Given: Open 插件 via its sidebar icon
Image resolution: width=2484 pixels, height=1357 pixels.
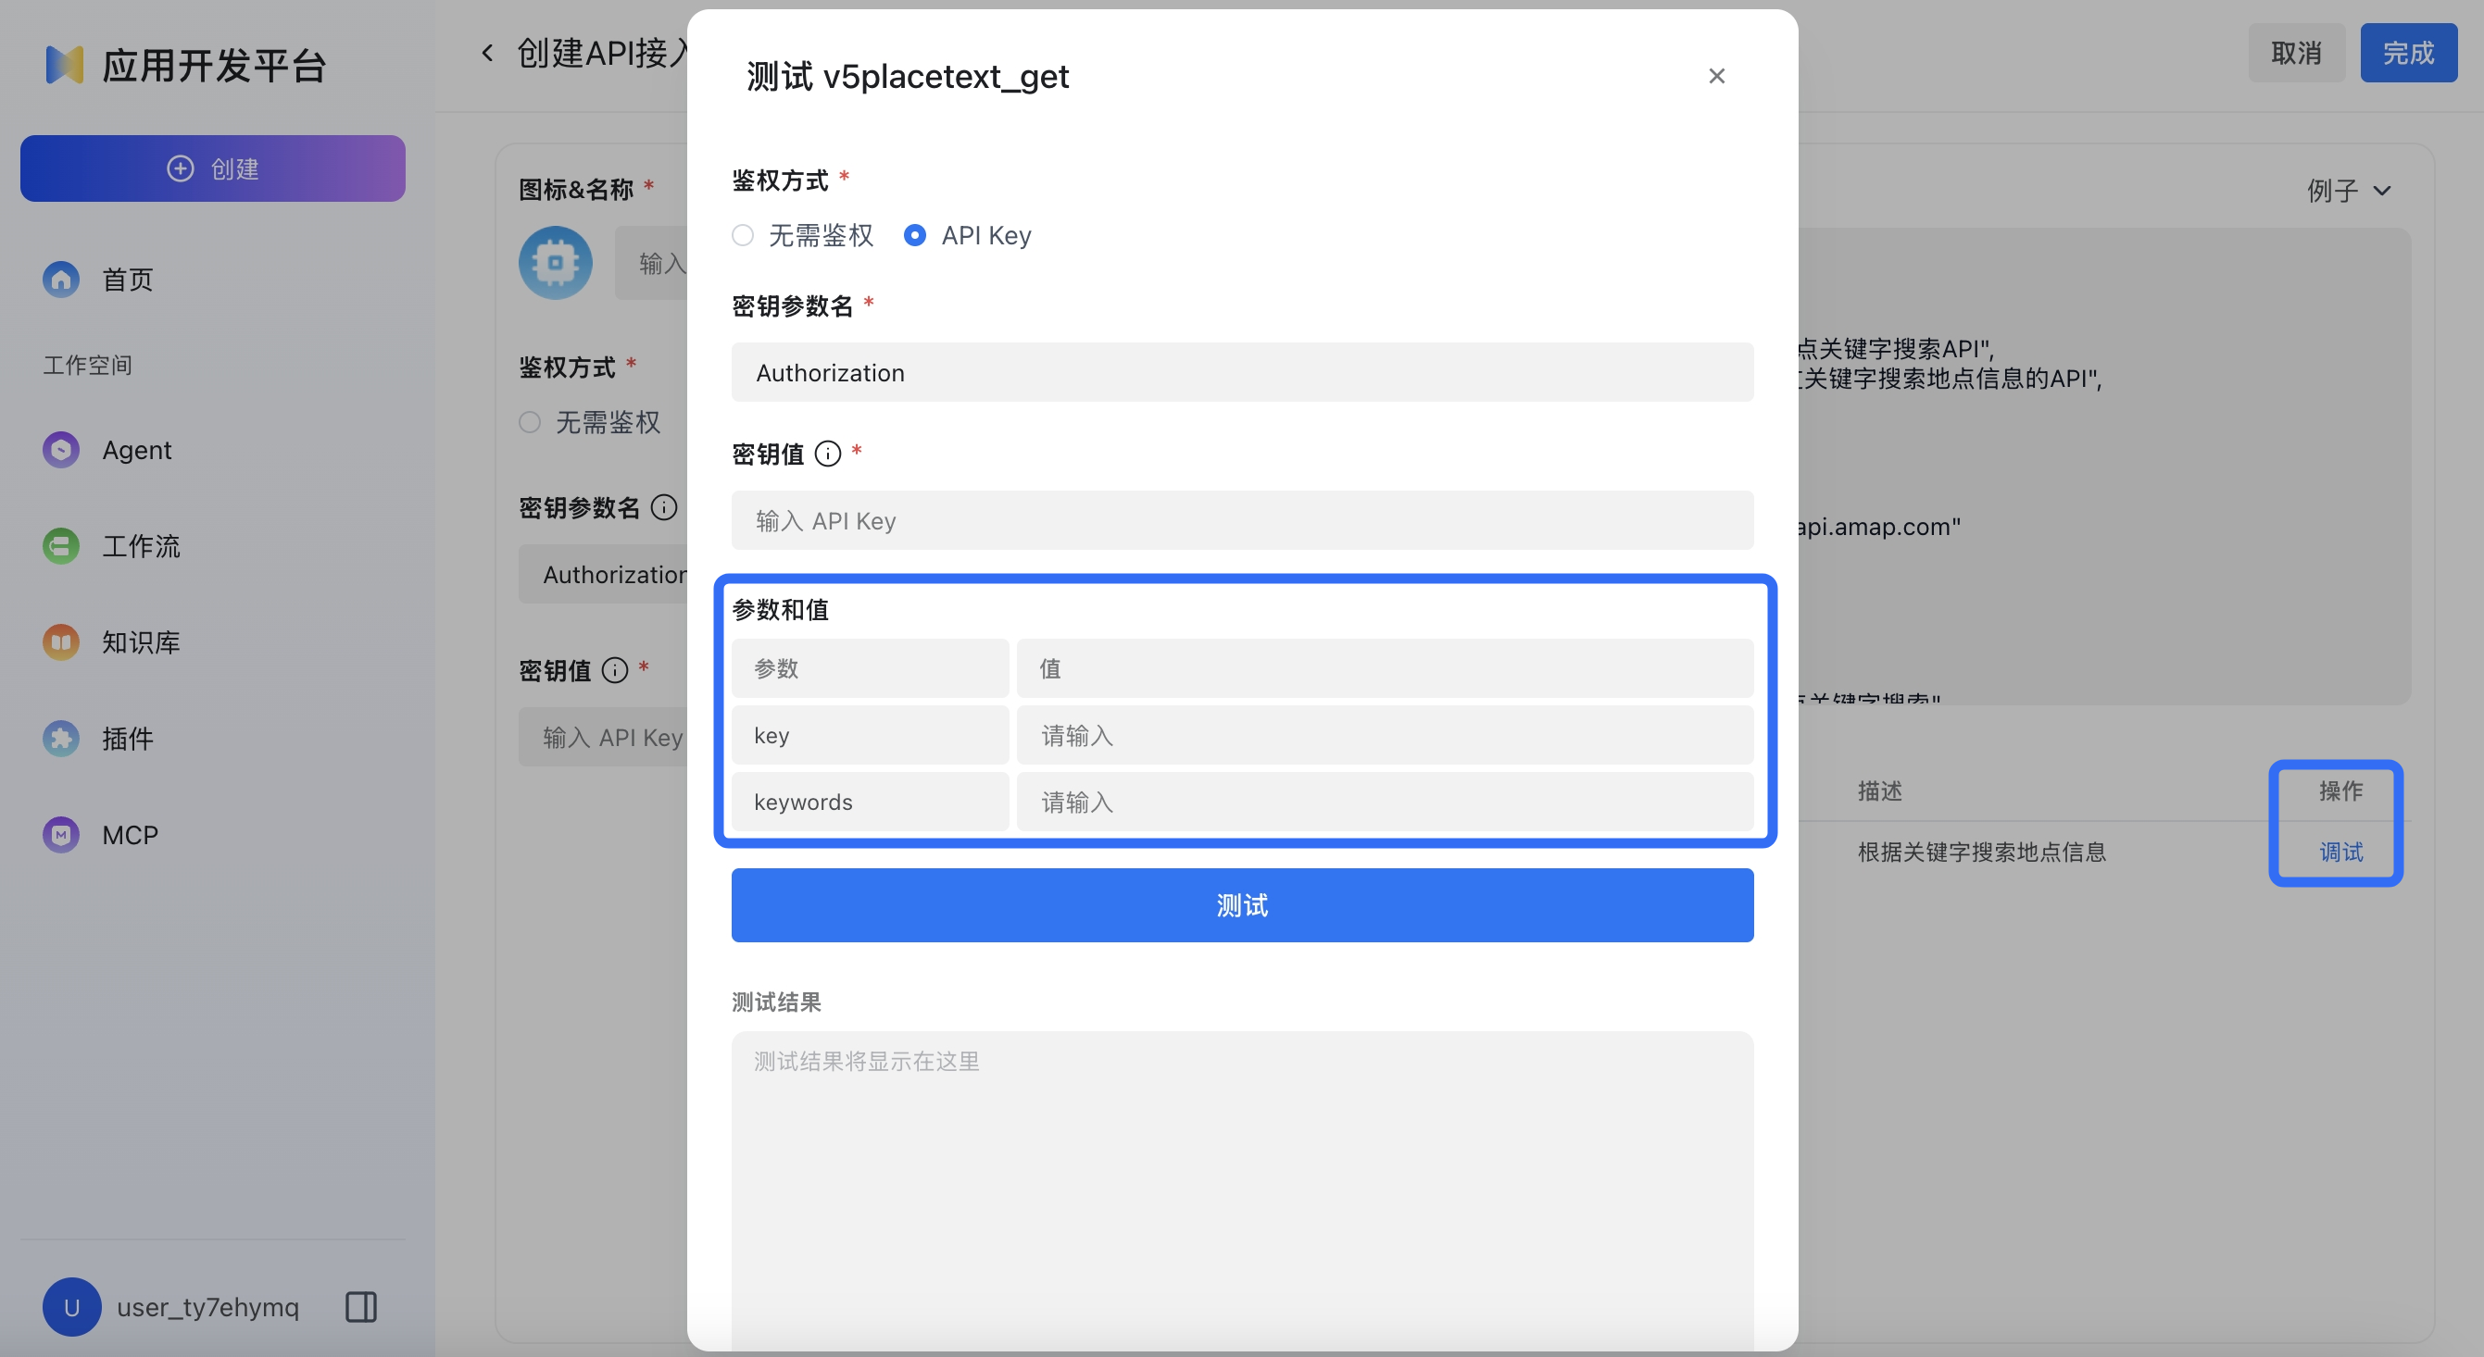Looking at the screenshot, I should (x=60, y=739).
